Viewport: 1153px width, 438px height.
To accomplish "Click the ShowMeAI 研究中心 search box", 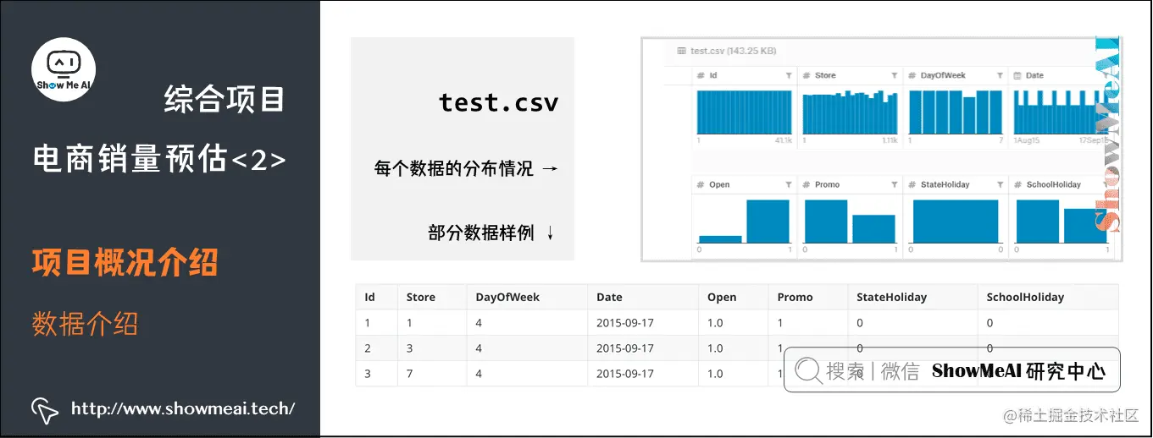I will (x=951, y=370).
